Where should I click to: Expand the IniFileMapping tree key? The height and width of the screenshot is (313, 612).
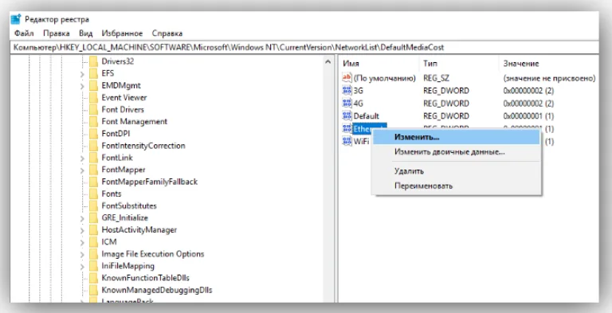tap(82, 267)
